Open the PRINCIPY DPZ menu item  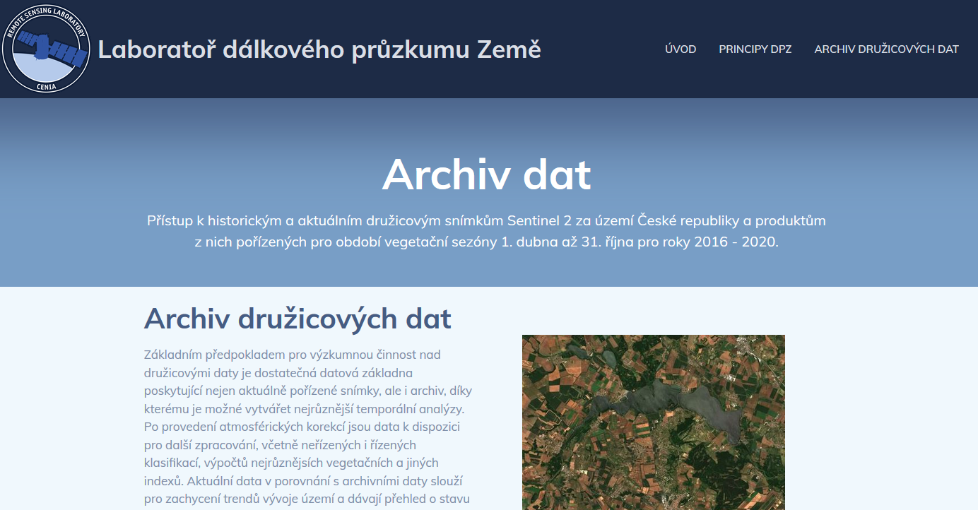755,49
